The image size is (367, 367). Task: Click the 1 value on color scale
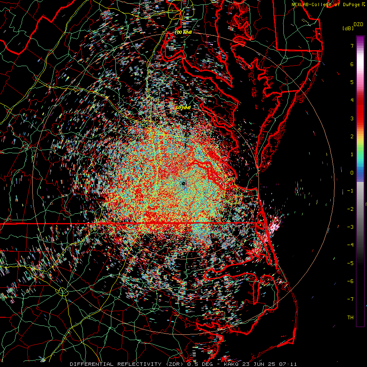pyautogui.click(x=352, y=155)
